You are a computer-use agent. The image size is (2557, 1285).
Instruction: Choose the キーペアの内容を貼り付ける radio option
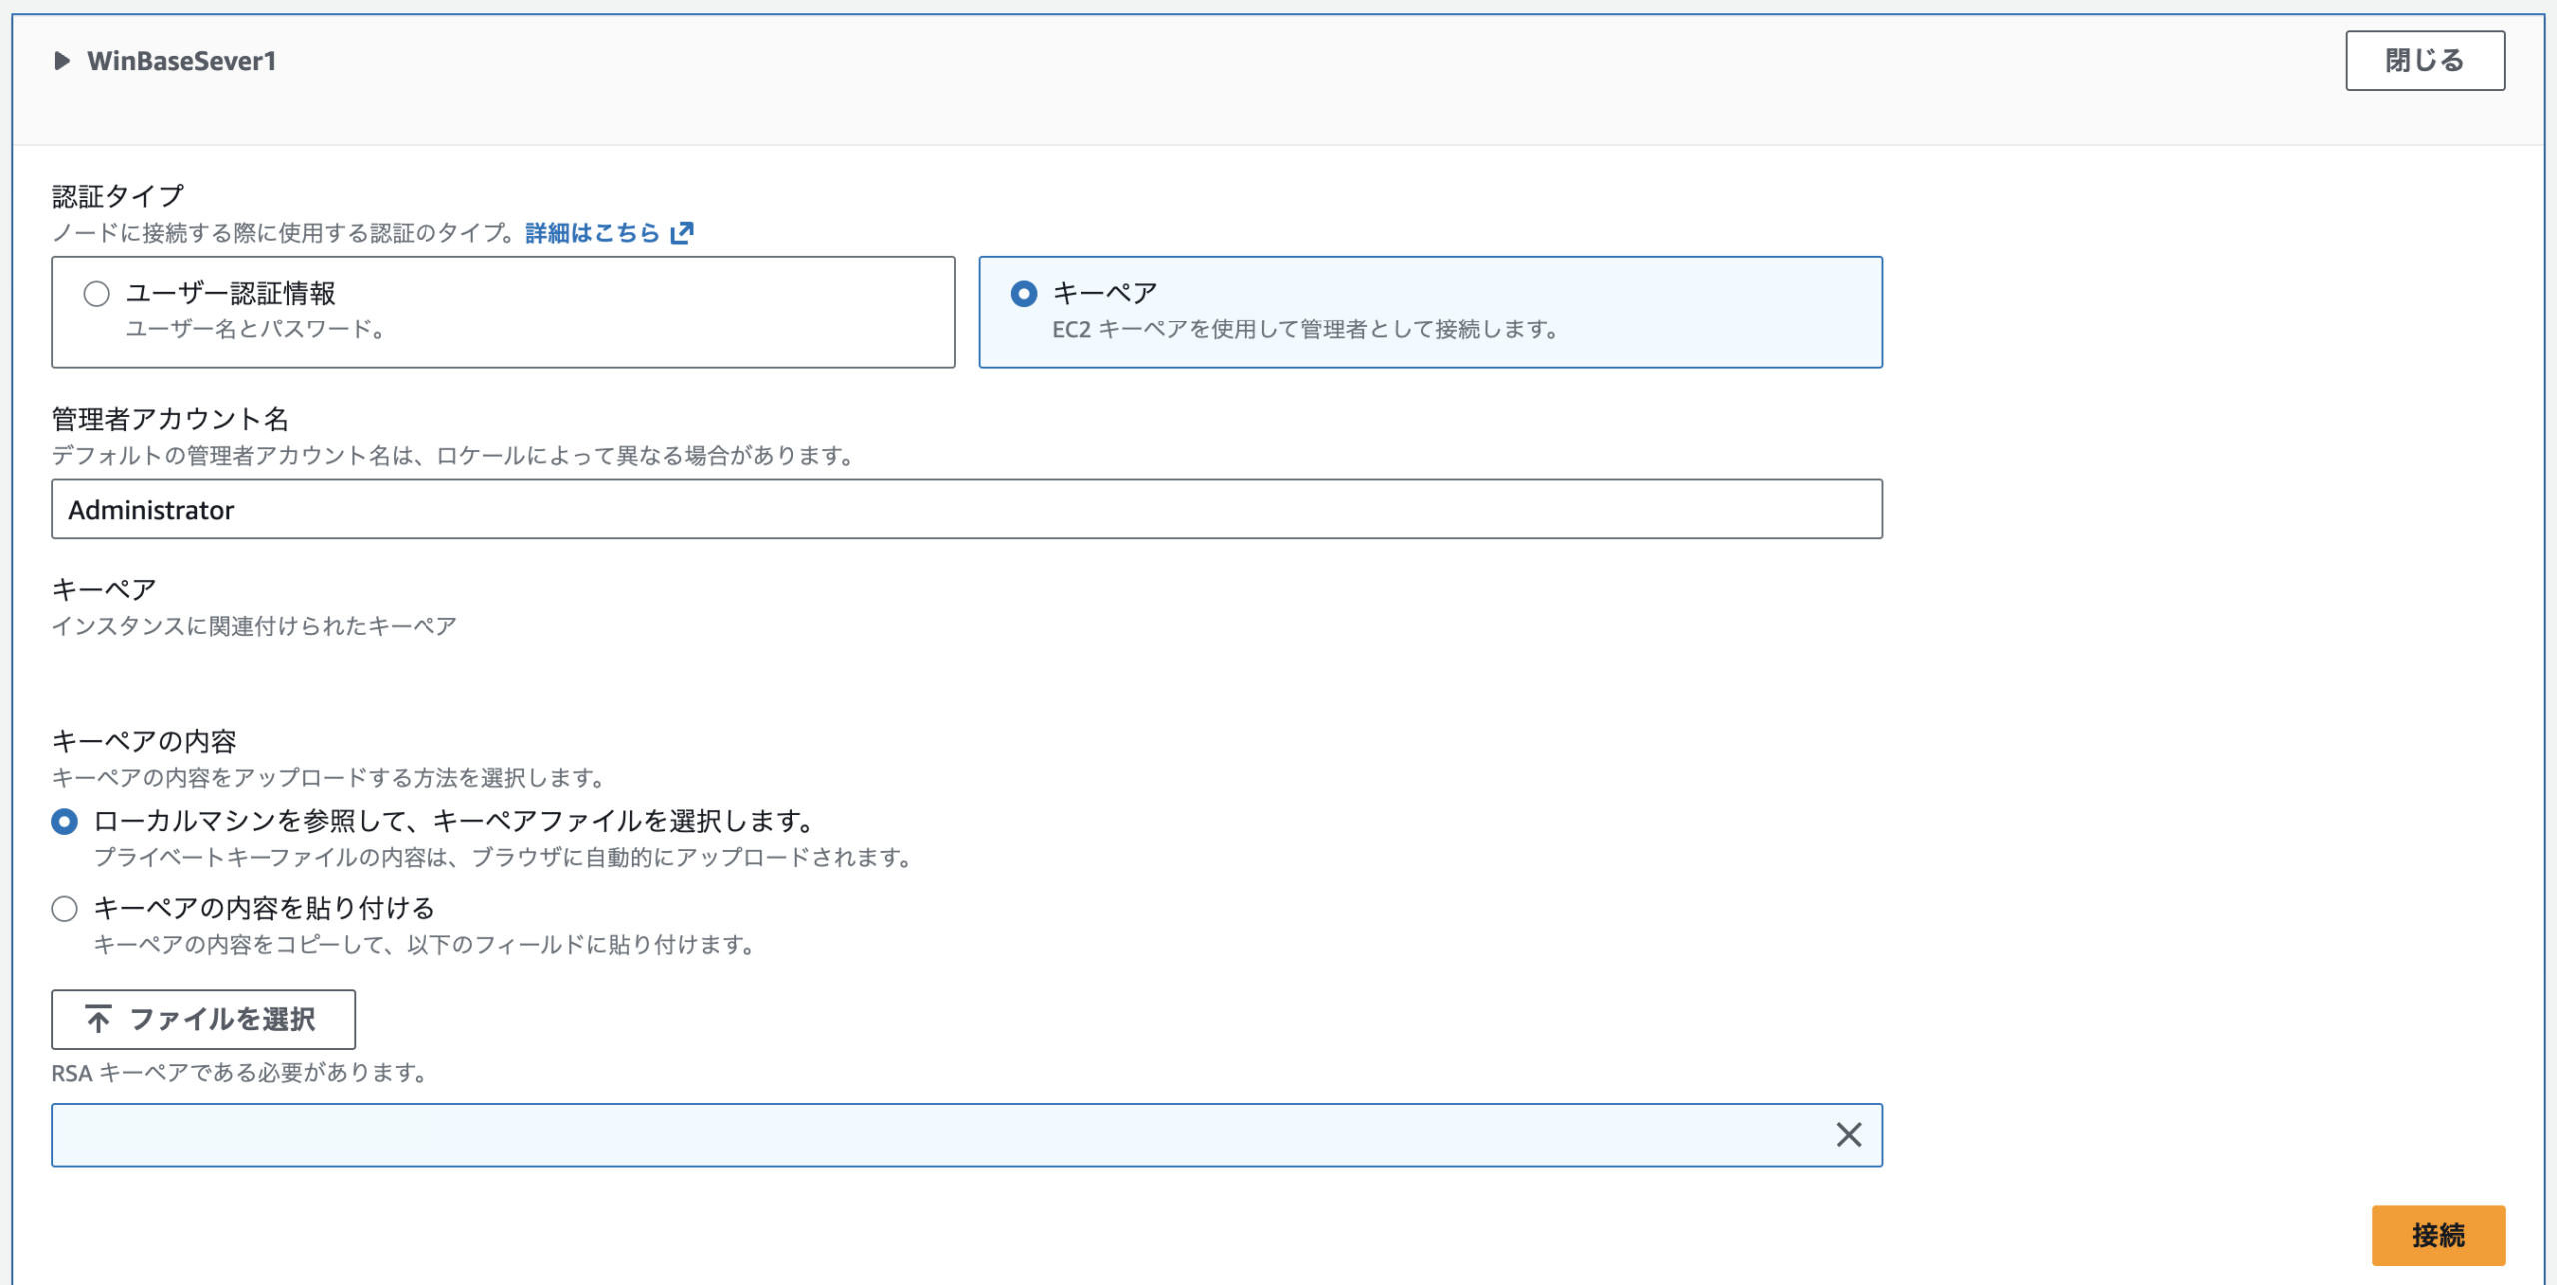point(65,909)
